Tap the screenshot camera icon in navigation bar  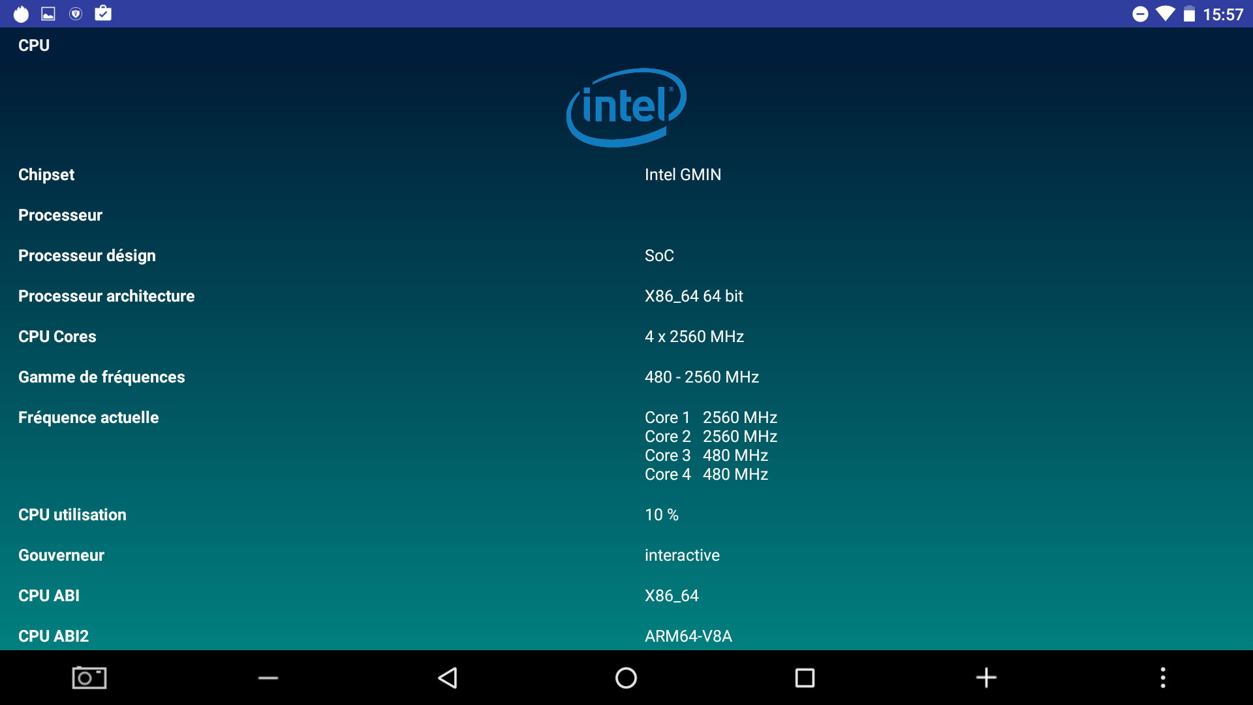[89, 678]
